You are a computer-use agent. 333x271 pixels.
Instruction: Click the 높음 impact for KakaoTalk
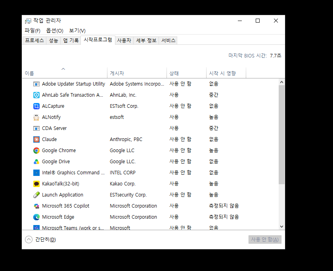(x=214, y=184)
